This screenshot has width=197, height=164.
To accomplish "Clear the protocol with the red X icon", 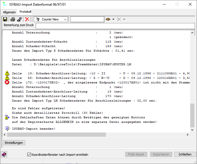I will pos(27,19).
